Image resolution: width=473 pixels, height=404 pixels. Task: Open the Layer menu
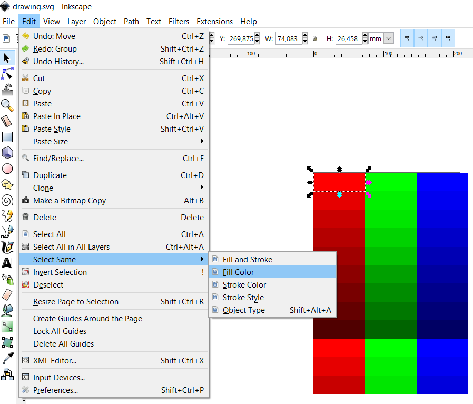[x=76, y=22]
